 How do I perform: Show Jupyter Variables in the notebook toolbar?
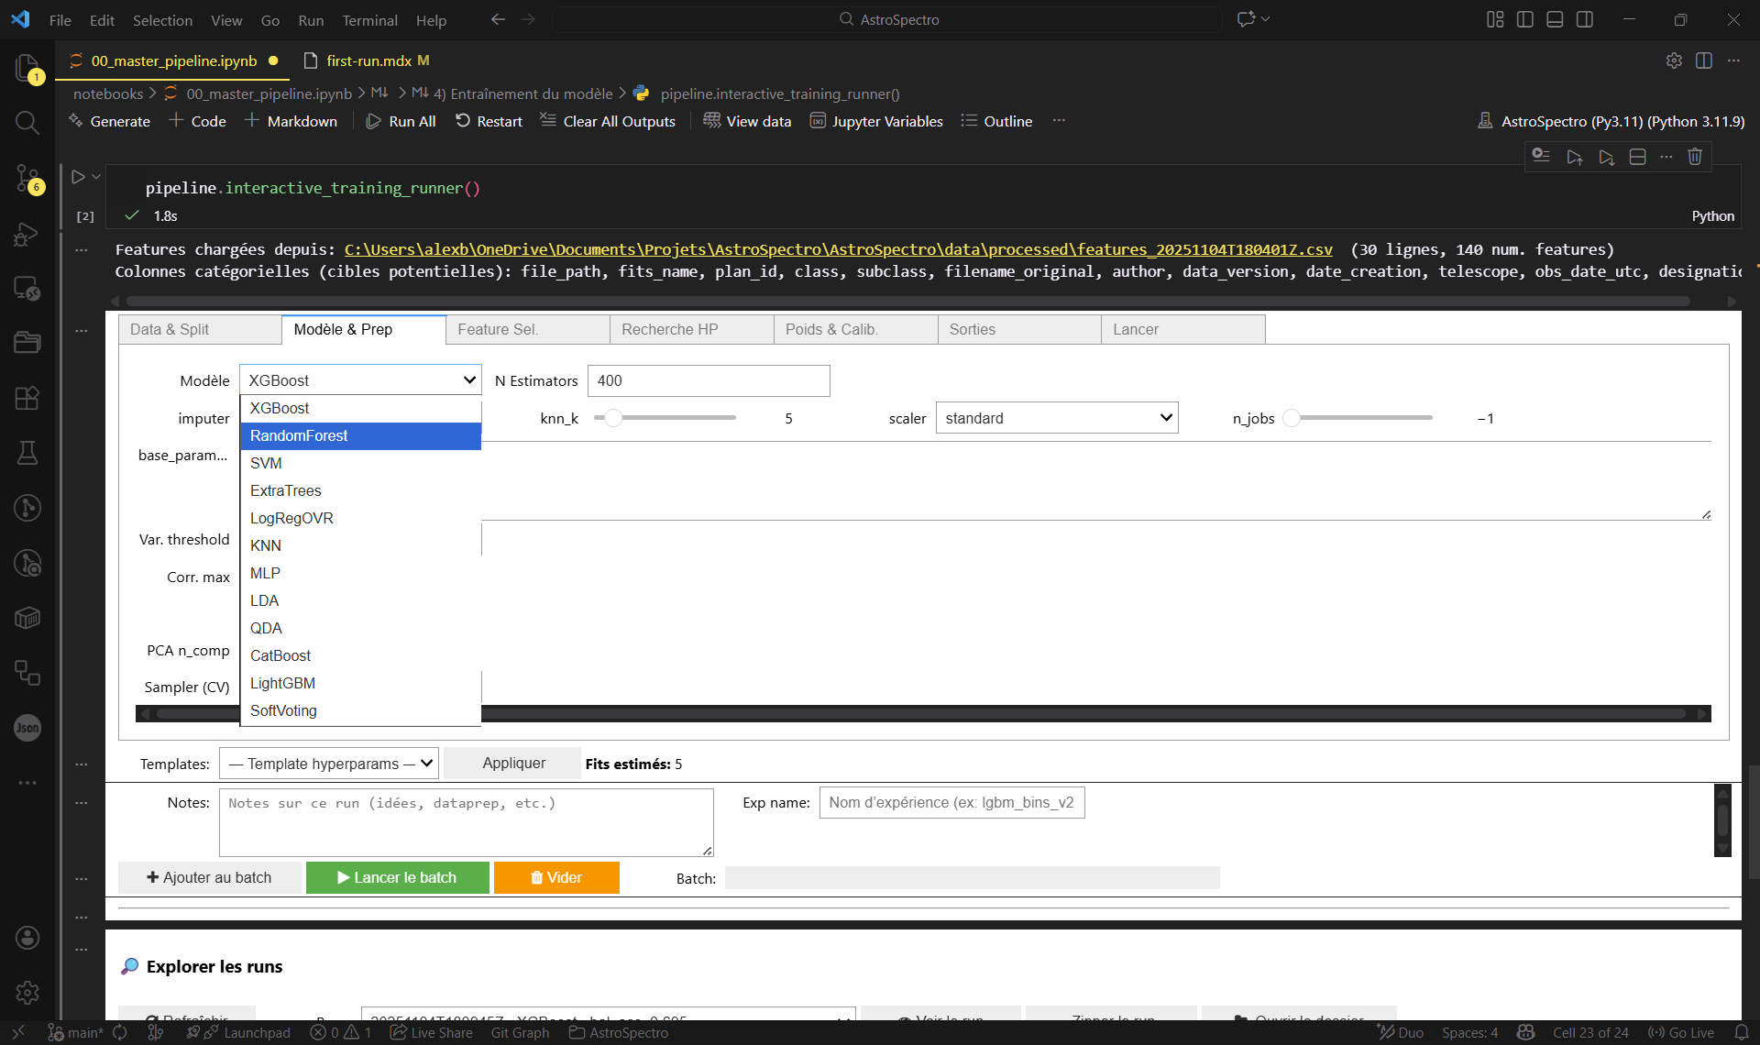coord(875,120)
